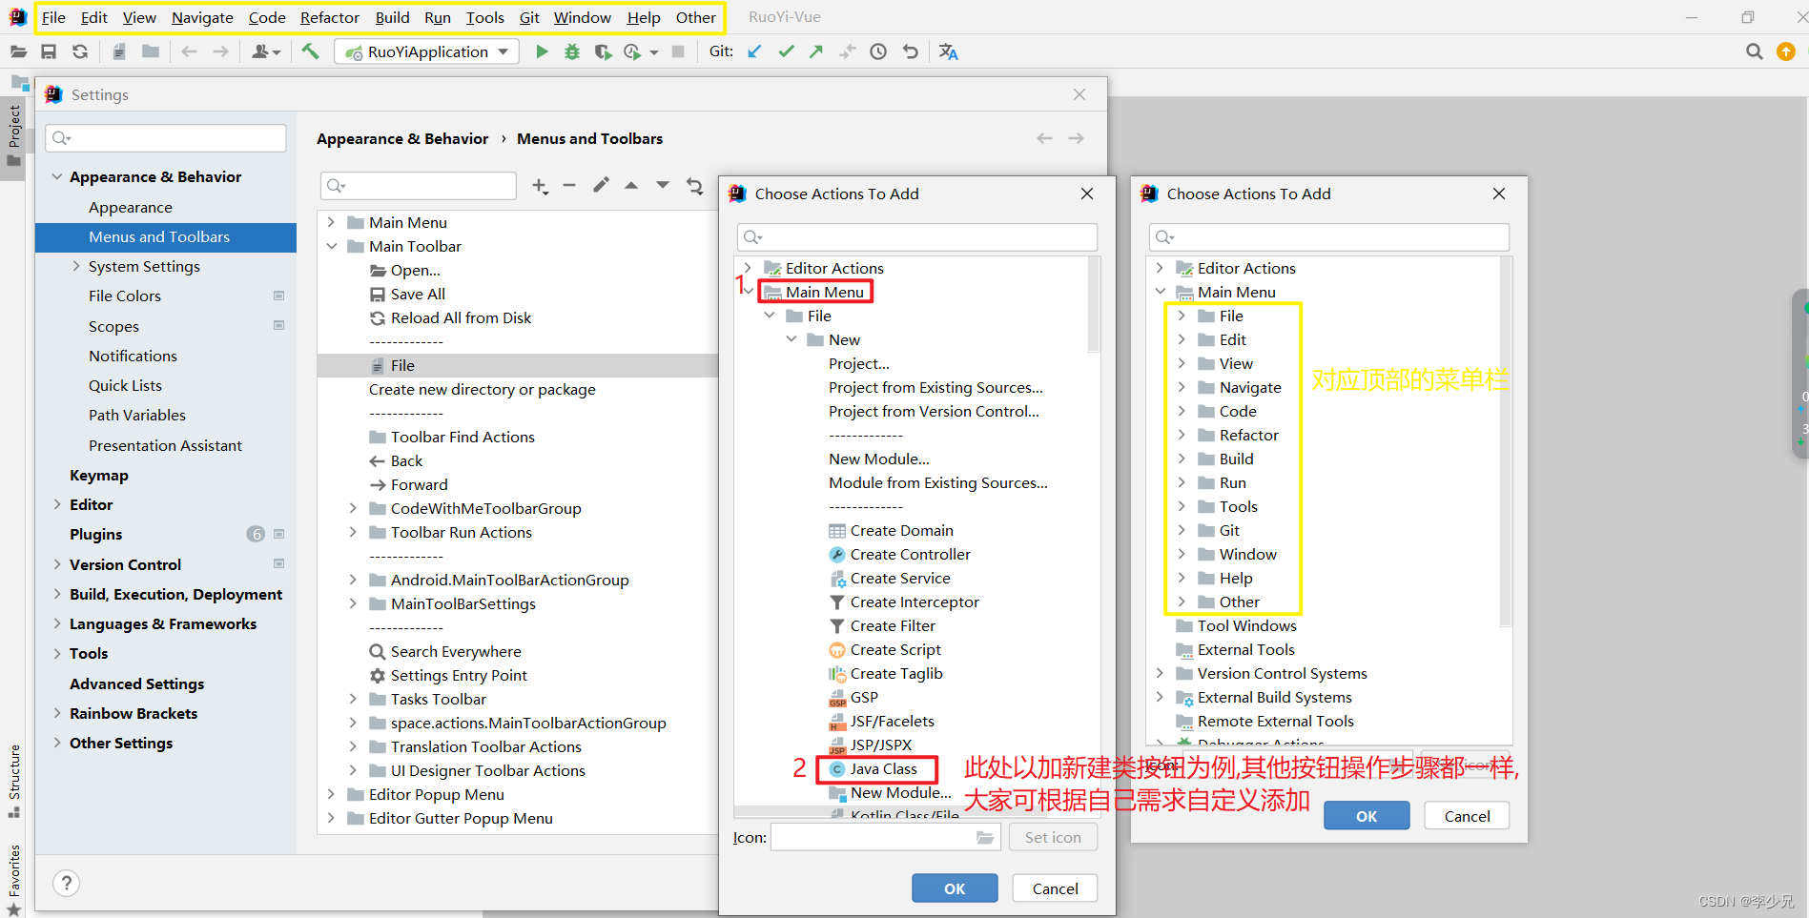Click the Icon path input field
Viewport: 1809px width, 918px height.
[x=884, y=837]
